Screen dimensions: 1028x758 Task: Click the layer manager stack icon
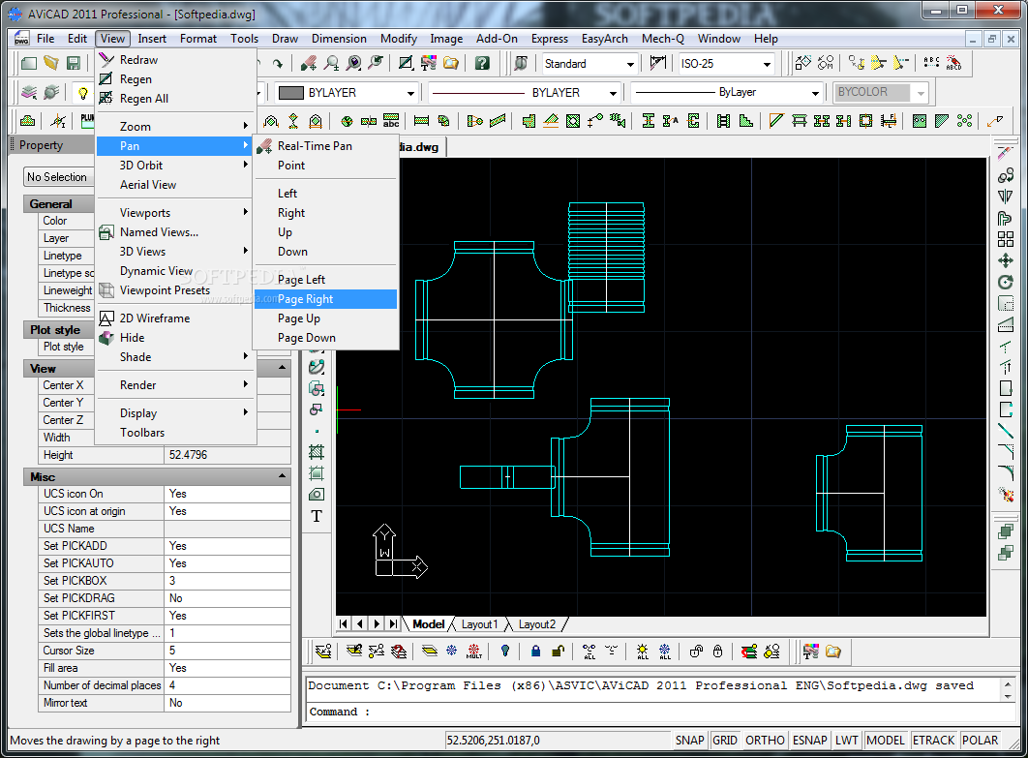tap(29, 93)
